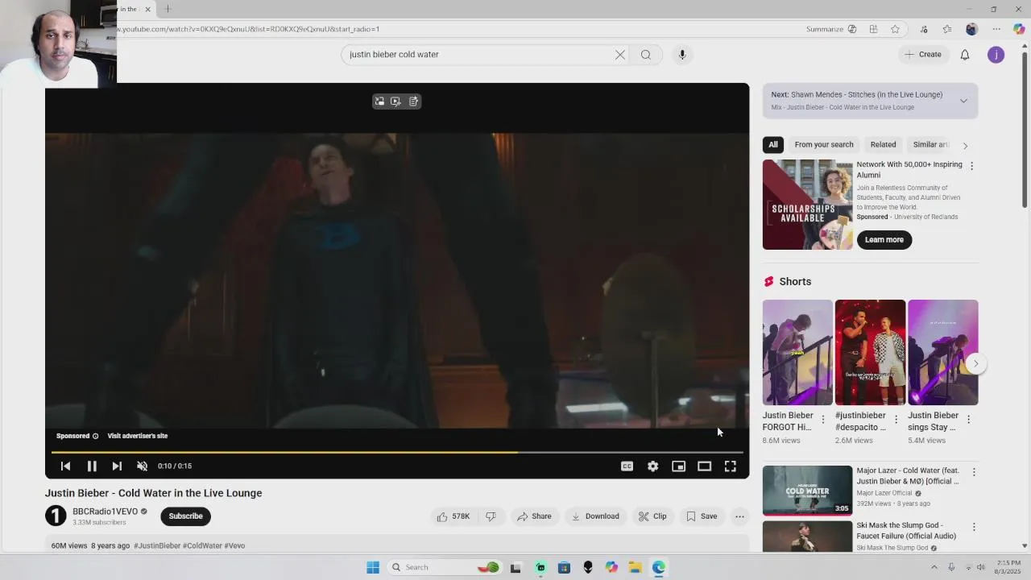Open options menu for the Redlands ad

coord(971,166)
